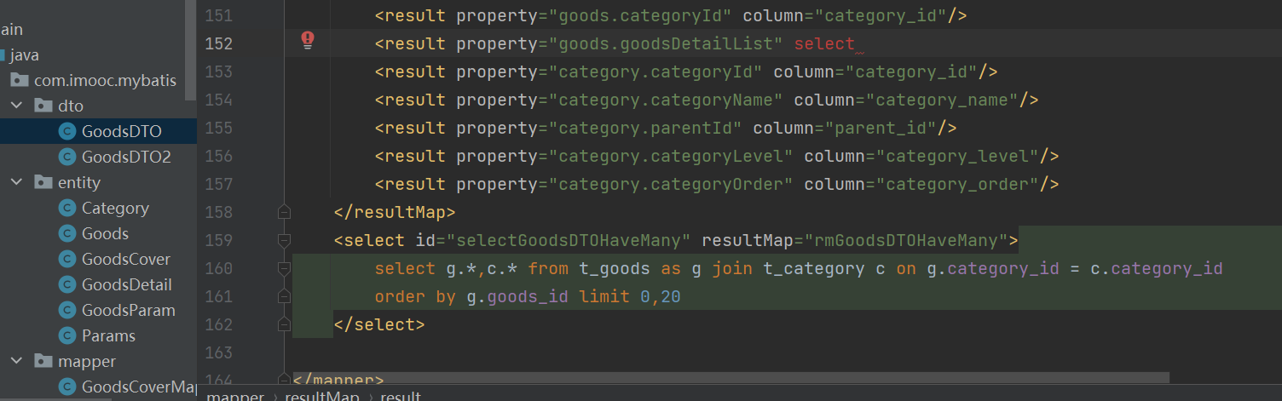The image size is (1282, 401).
Task: Click "category.categoryLevel" property value
Action: tap(670, 156)
